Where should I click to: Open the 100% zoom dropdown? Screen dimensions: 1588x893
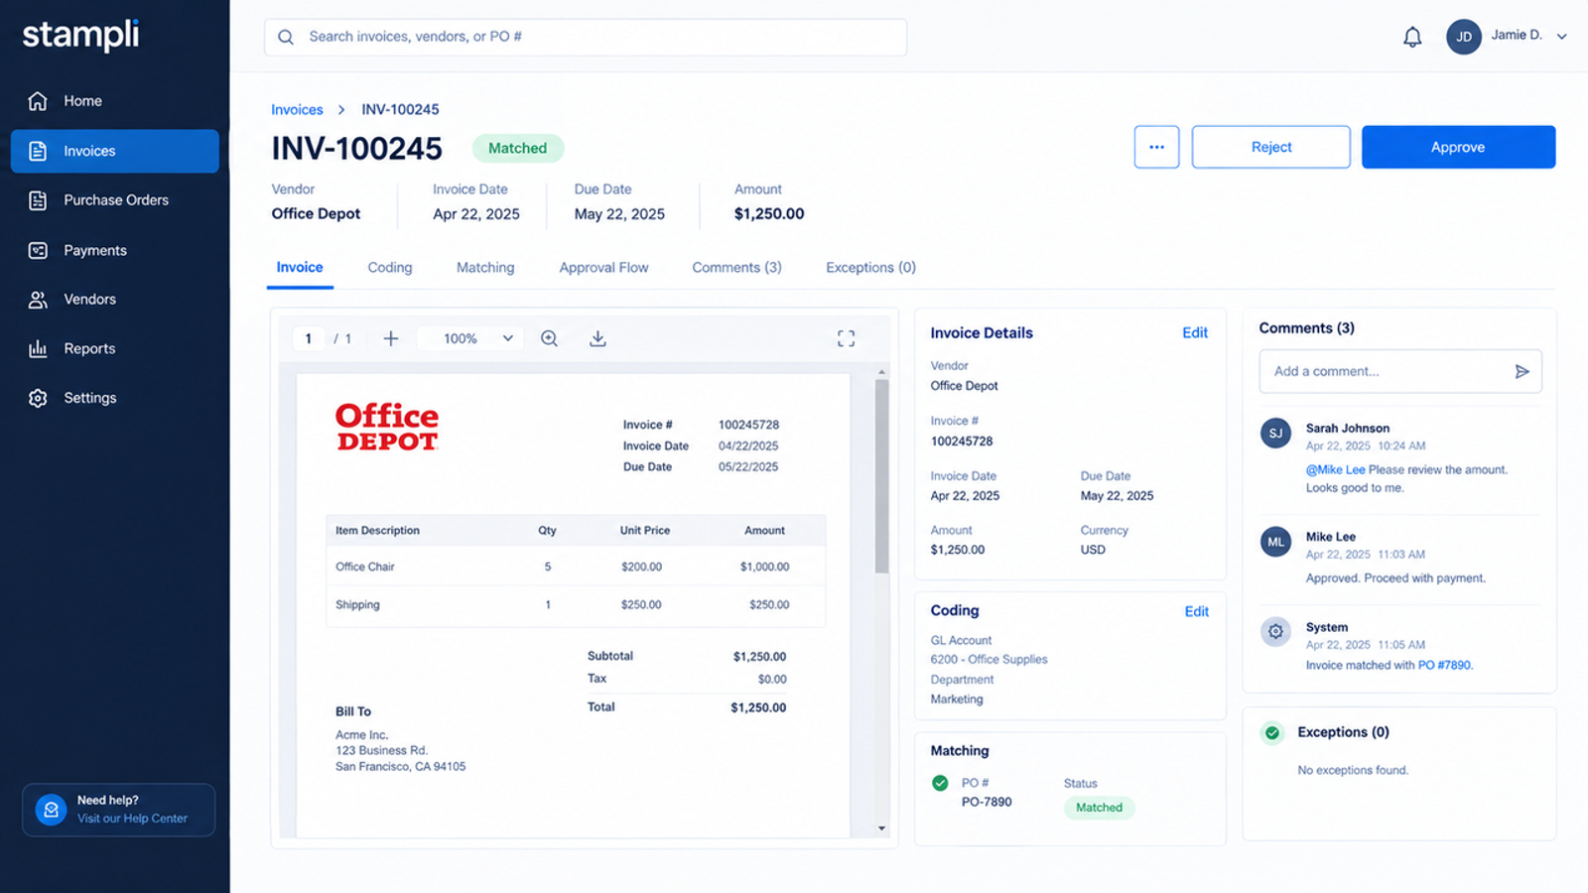[x=471, y=338]
